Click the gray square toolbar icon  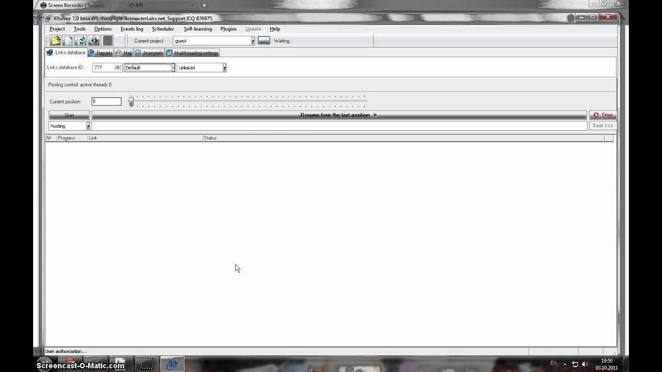point(107,41)
